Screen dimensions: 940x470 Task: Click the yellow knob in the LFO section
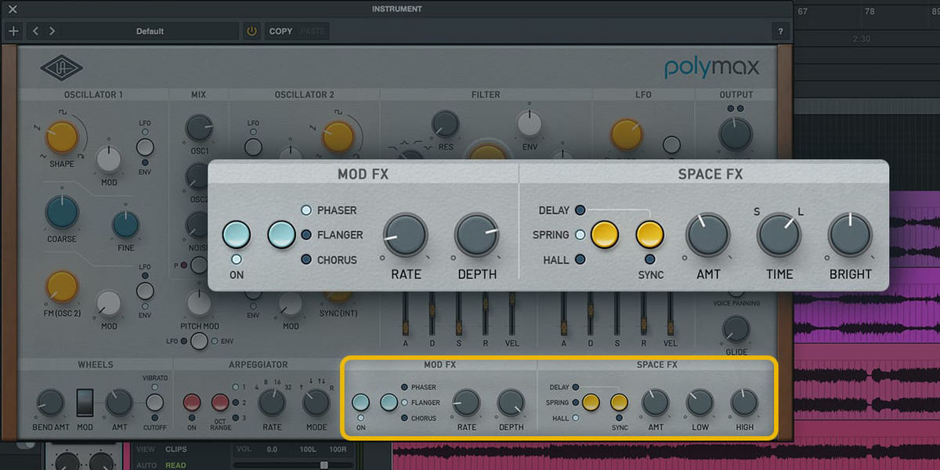(x=627, y=136)
